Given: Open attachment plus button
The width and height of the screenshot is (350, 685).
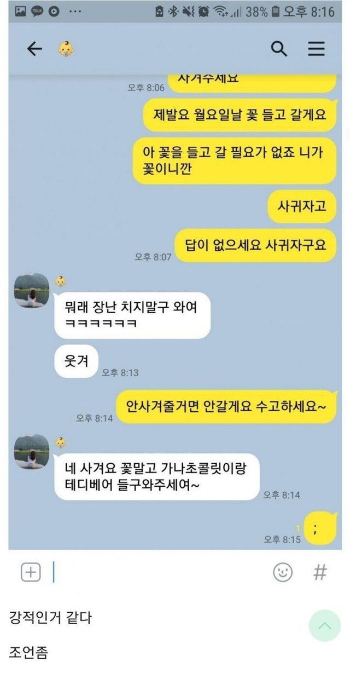Looking at the screenshot, I should coord(31,573).
